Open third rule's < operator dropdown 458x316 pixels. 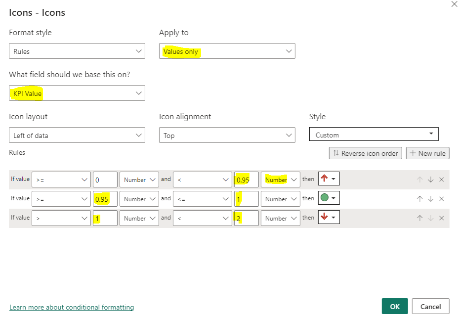203,218
